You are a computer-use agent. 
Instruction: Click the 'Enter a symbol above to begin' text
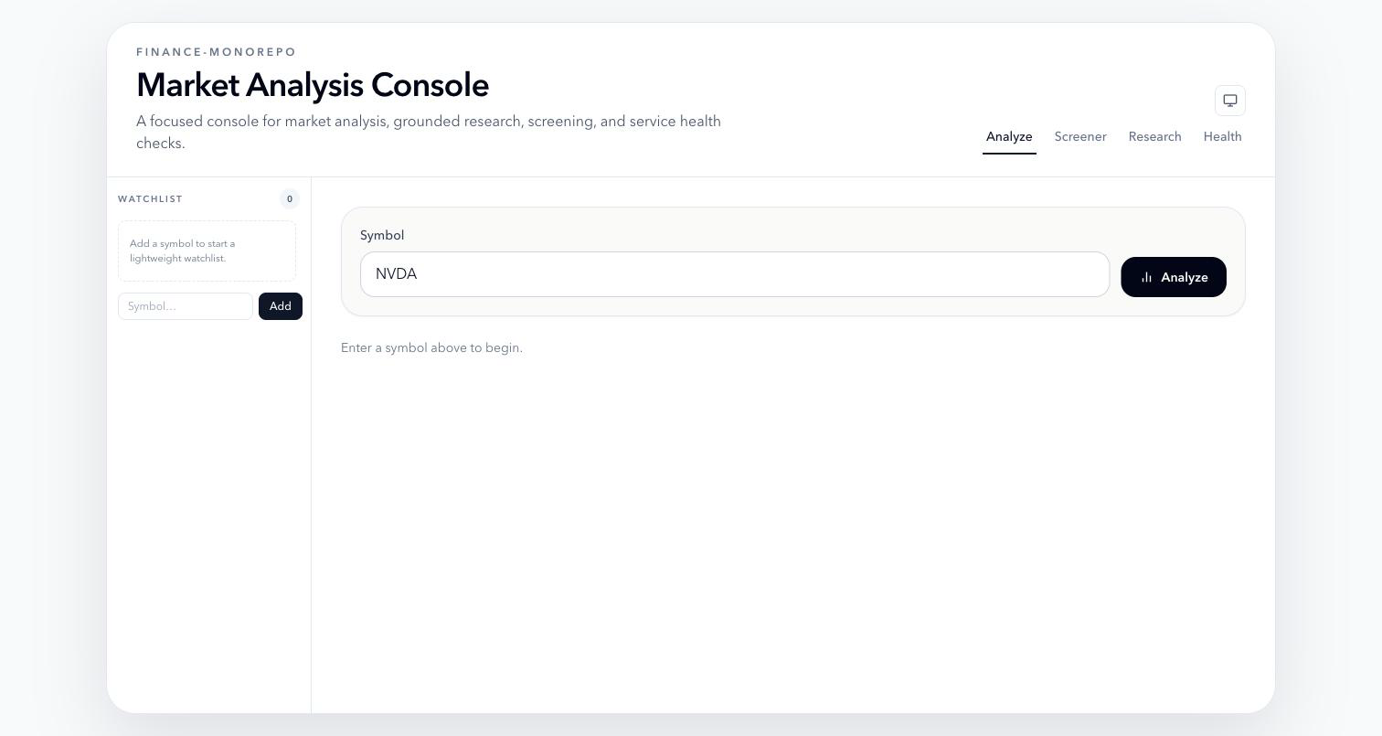click(431, 348)
